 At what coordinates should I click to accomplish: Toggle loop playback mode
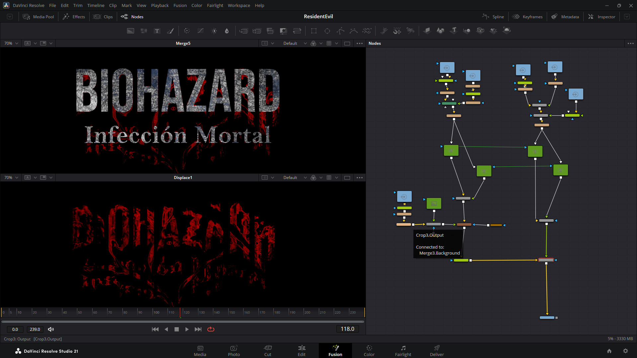coord(211,329)
